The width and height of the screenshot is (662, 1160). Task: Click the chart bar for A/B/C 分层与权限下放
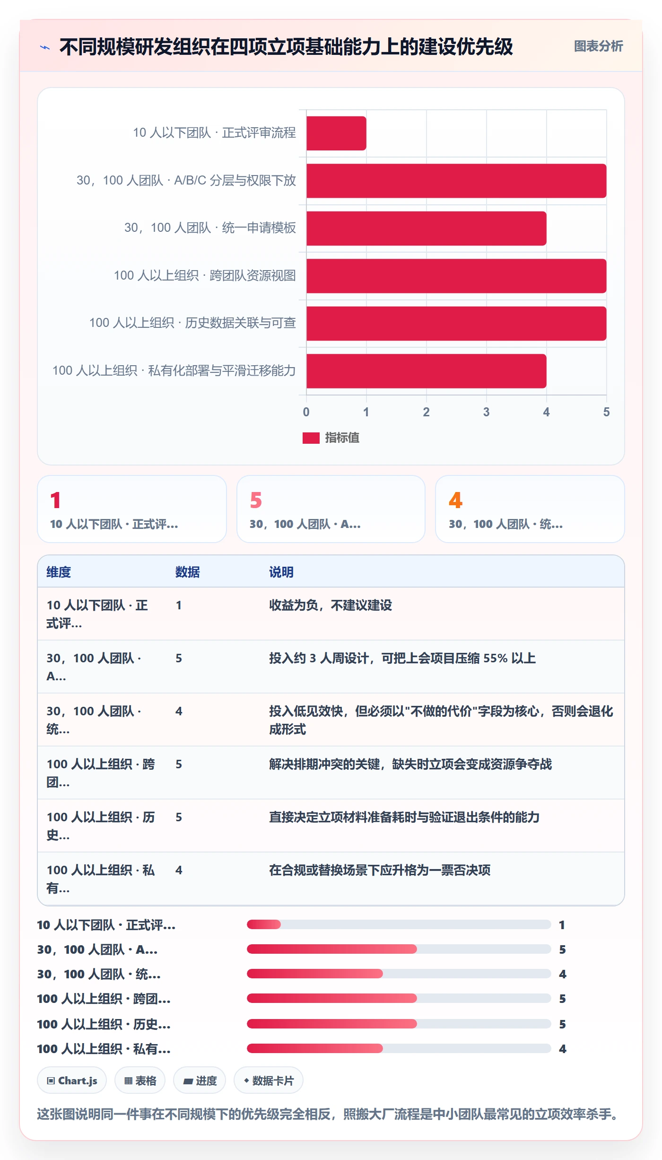(x=456, y=181)
